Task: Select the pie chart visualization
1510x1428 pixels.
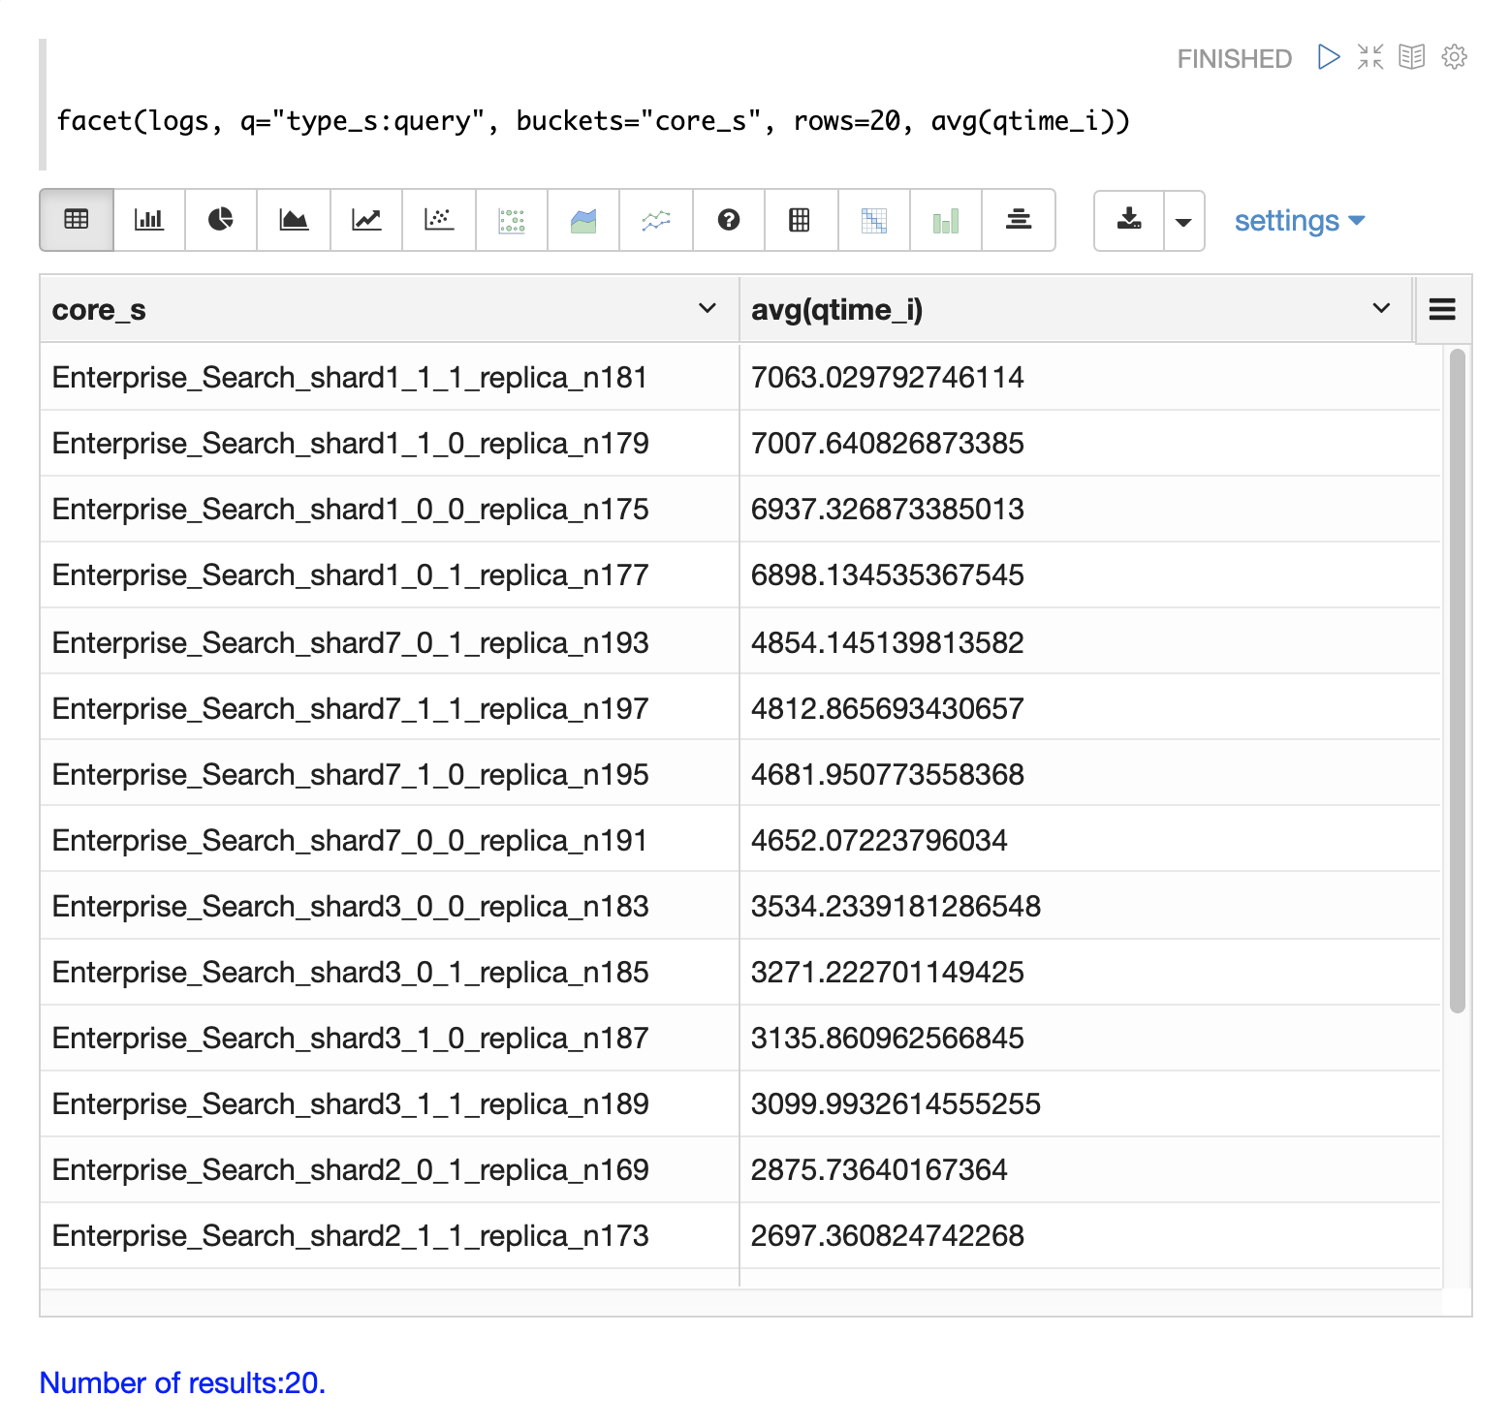Action: coord(221,220)
